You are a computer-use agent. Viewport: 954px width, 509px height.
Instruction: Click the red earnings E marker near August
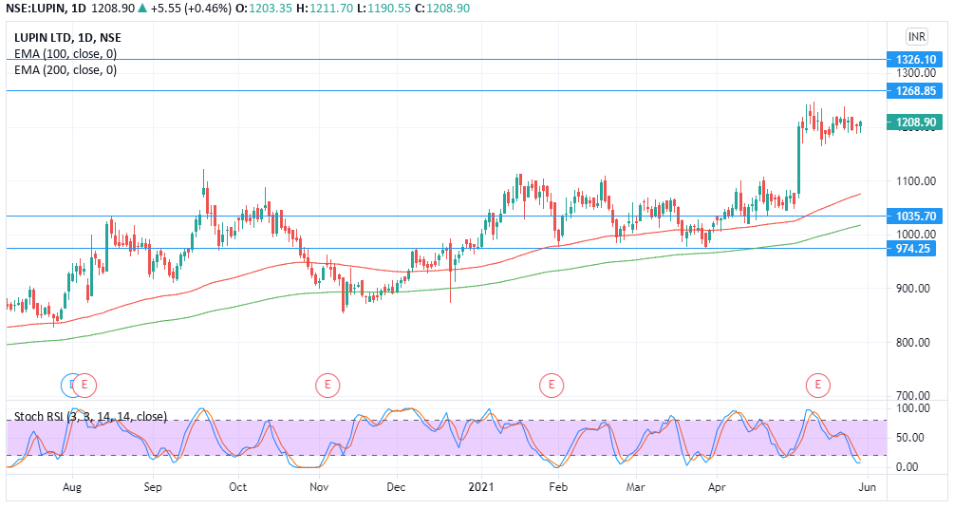point(85,385)
